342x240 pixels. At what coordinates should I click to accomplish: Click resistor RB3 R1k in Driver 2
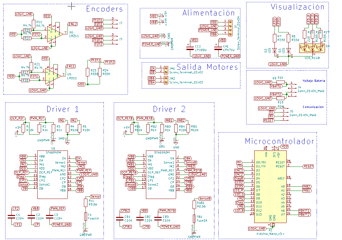(162, 128)
